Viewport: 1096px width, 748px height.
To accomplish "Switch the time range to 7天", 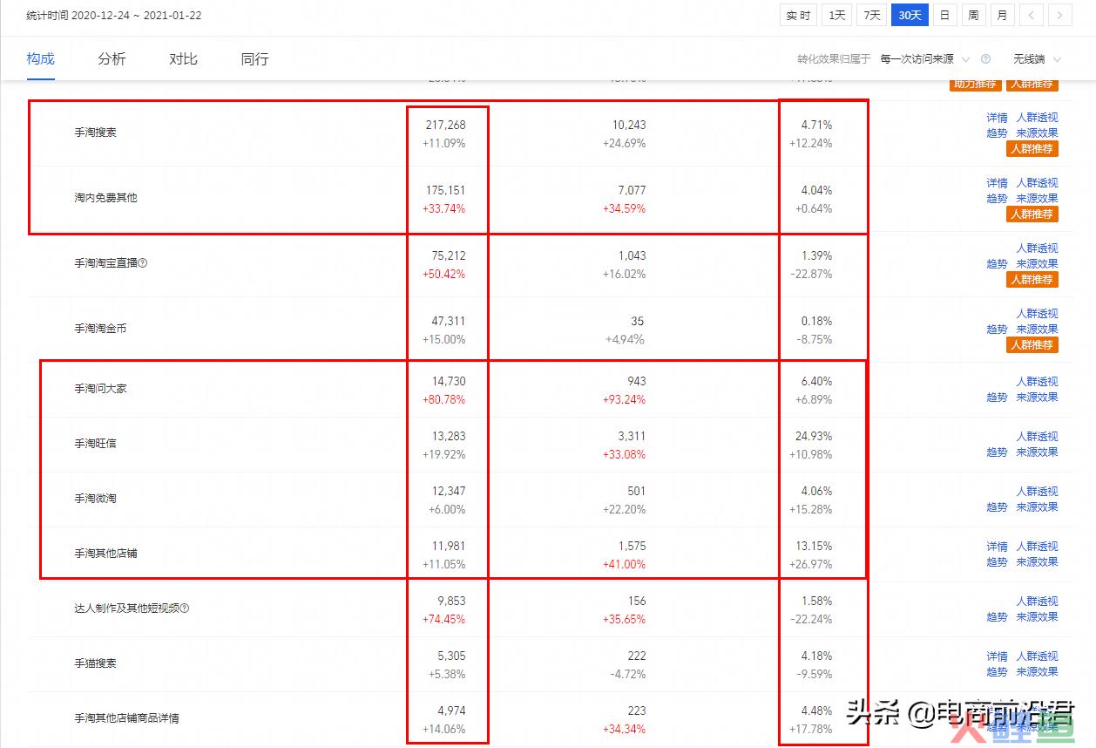I will pyautogui.click(x=871, y=15).
